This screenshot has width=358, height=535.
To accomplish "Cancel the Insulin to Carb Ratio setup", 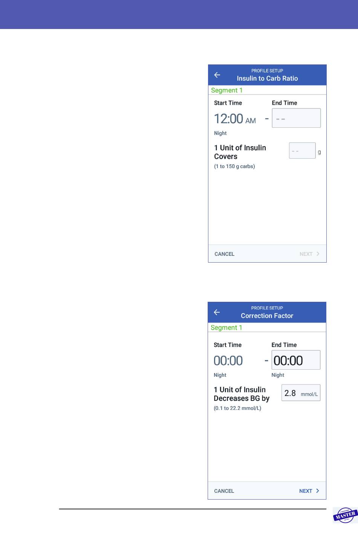I will coord(225,254).
